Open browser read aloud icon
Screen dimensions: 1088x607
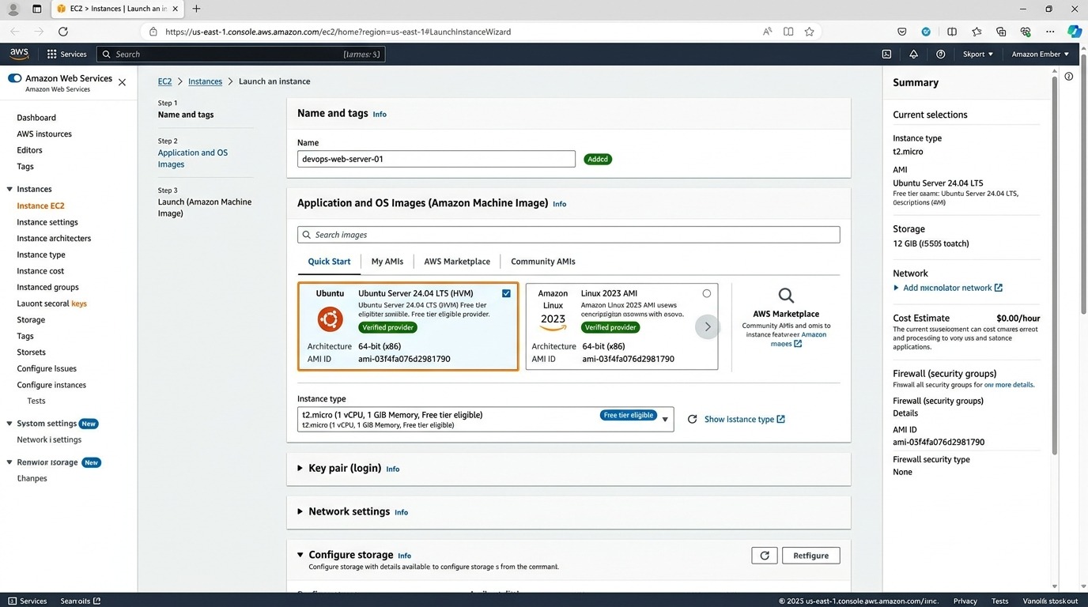(767, 32)
